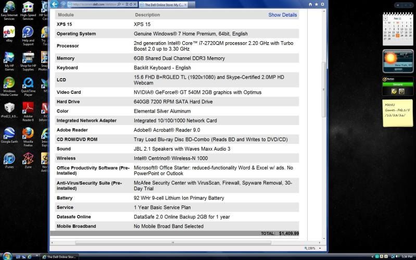Click the calendar desktop gadget
This screenshot has width=416, height=260.
click(x=398, y=29)
